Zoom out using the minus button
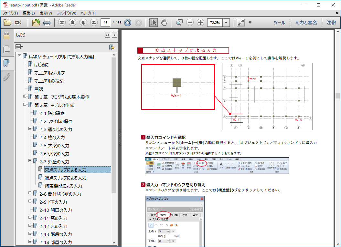The height and width of the screenshot is (247, 341). (190, 23)
